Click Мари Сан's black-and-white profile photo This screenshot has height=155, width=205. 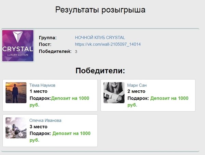point(114,92)
